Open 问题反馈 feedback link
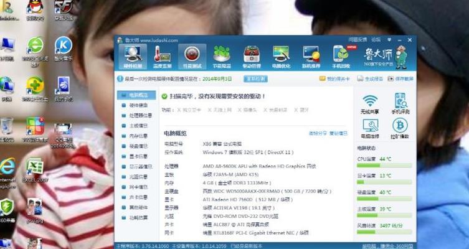The width and height of the screenshot is (469, 249). coord(358,39)
